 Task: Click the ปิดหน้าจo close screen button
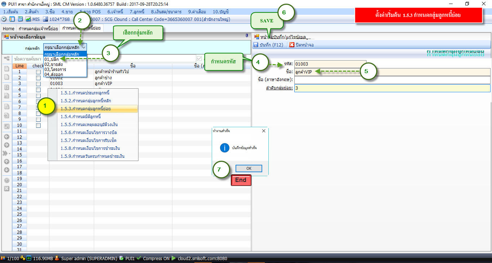coord(302,45)
